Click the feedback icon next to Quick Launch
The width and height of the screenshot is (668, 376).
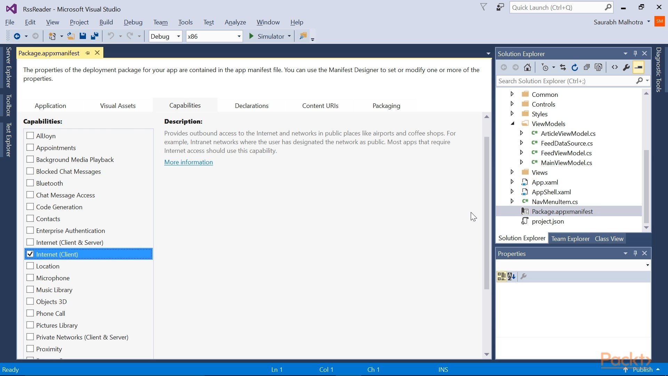tap(500, 7)
